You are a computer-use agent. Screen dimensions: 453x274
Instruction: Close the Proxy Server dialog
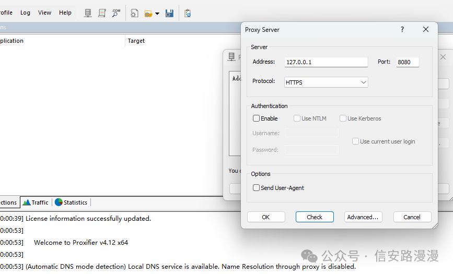point(425,29)
